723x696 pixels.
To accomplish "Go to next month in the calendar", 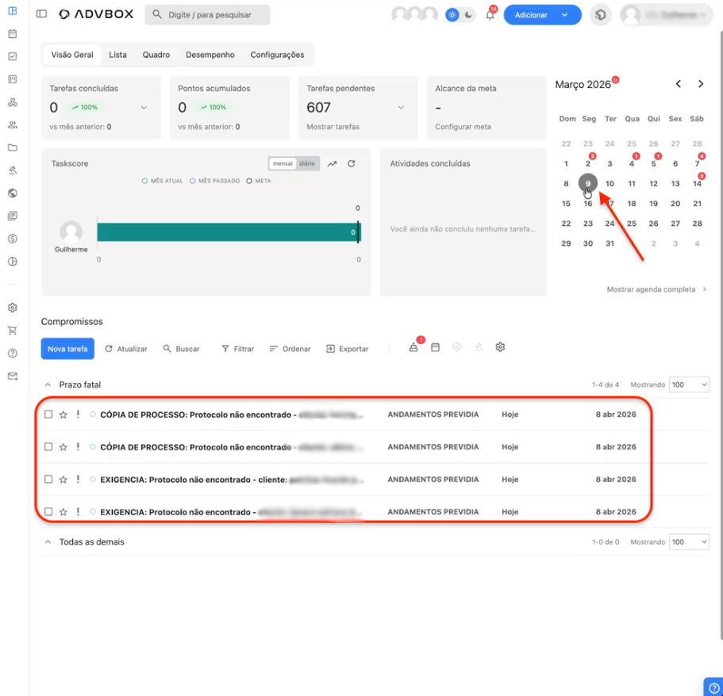I will click(700, 84).
